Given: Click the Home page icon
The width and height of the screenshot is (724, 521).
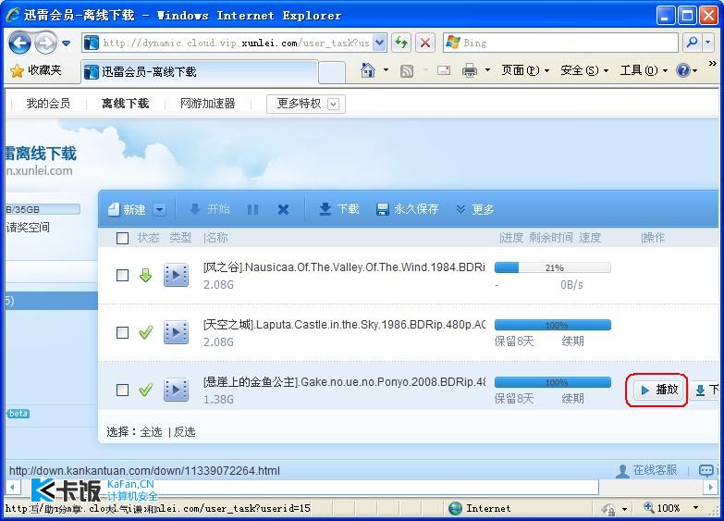Looking at the screenshot, I should [x=367, y=70].
